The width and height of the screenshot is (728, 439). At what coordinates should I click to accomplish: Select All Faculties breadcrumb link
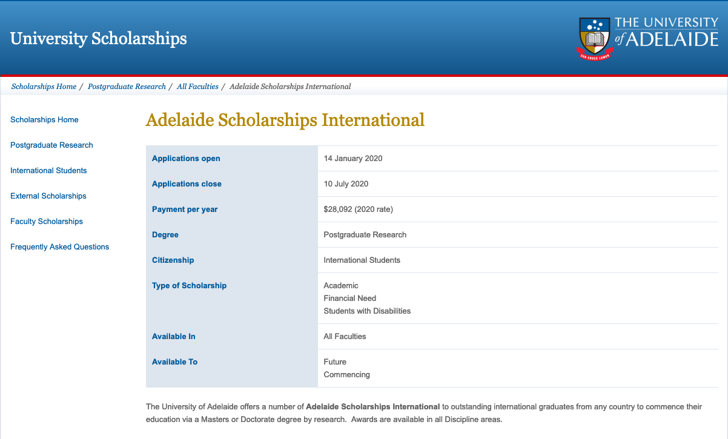[x=197, y=87]
